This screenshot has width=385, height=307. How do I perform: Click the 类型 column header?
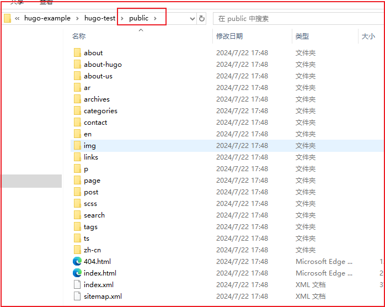pyautogui.click(x=302, y=36)
